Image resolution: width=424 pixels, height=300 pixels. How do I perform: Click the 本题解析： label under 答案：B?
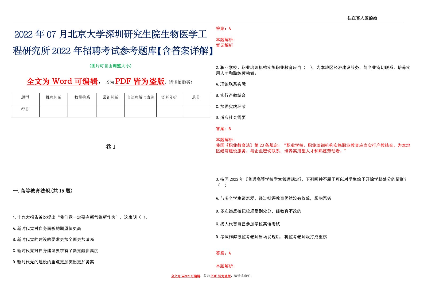click(x=225, y=140)
